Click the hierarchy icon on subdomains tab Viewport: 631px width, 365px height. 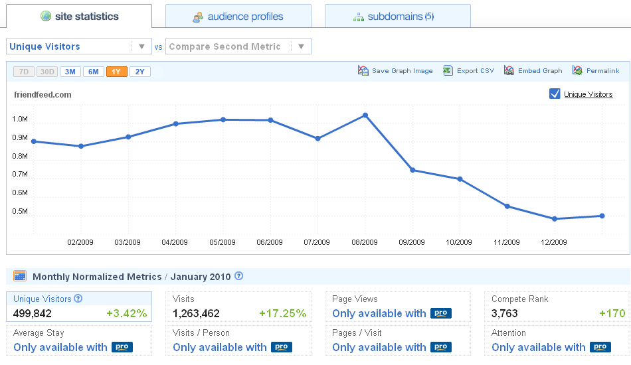click(x=358, y=17)
